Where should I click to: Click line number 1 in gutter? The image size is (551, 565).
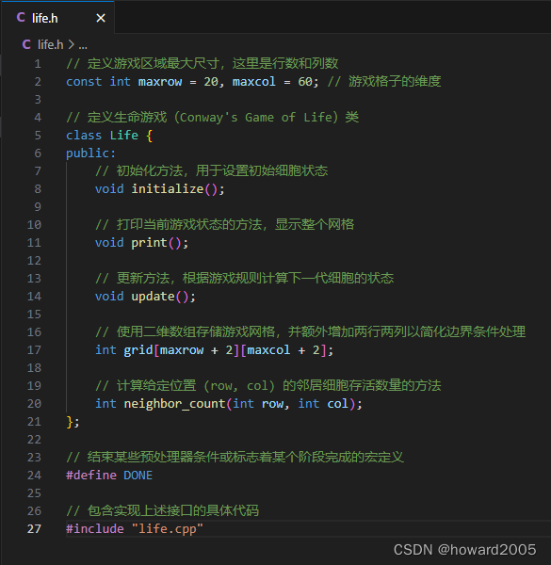coord(38,64)
